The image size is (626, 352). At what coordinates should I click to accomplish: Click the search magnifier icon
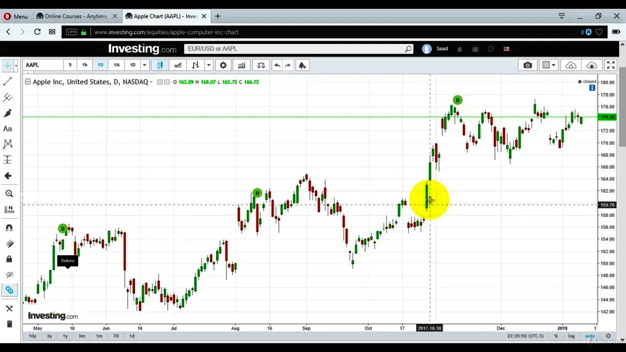click(408, 49)
